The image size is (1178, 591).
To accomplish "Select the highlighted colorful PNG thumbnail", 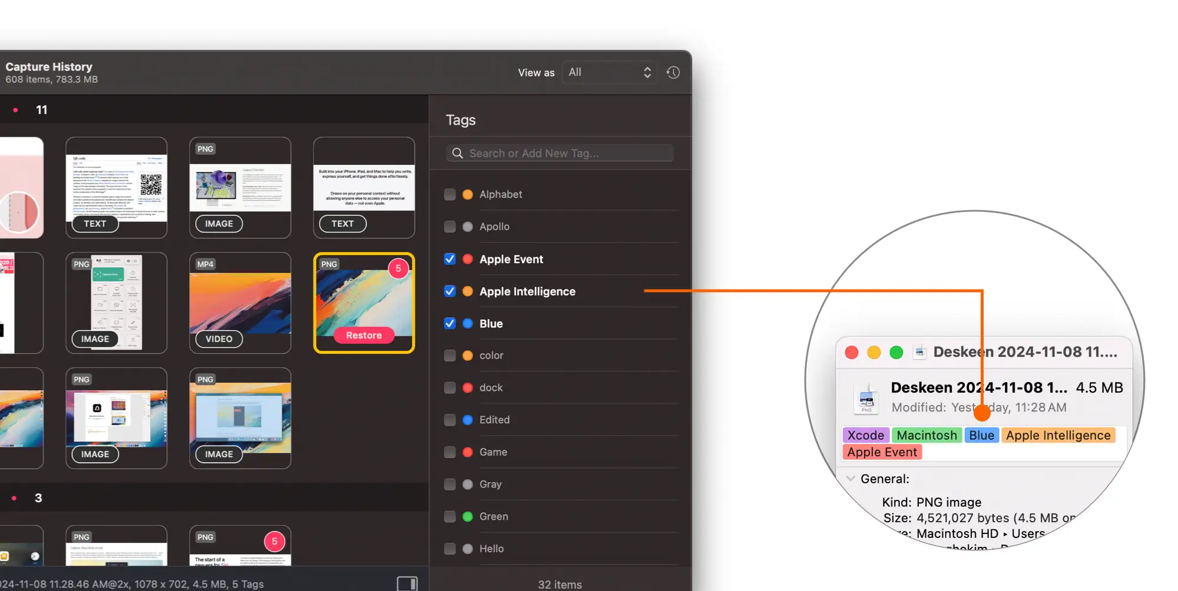I will 364,303.
